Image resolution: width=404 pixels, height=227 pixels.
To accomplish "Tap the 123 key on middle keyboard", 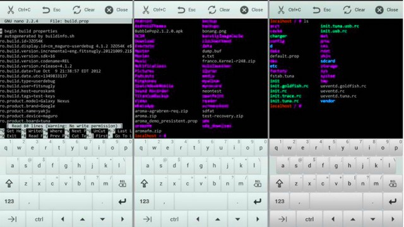I will click(145, 201).
